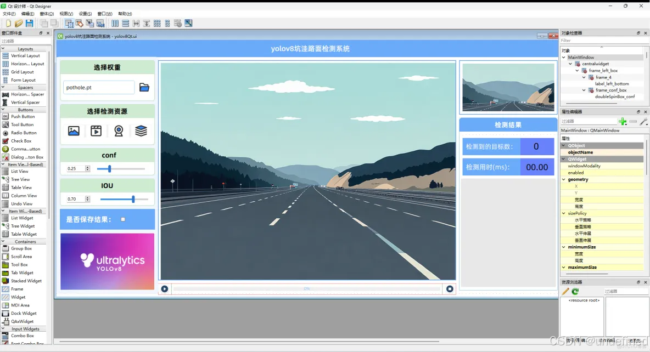Click the conf slider handle
650x352 pixels.
point(109,168)
